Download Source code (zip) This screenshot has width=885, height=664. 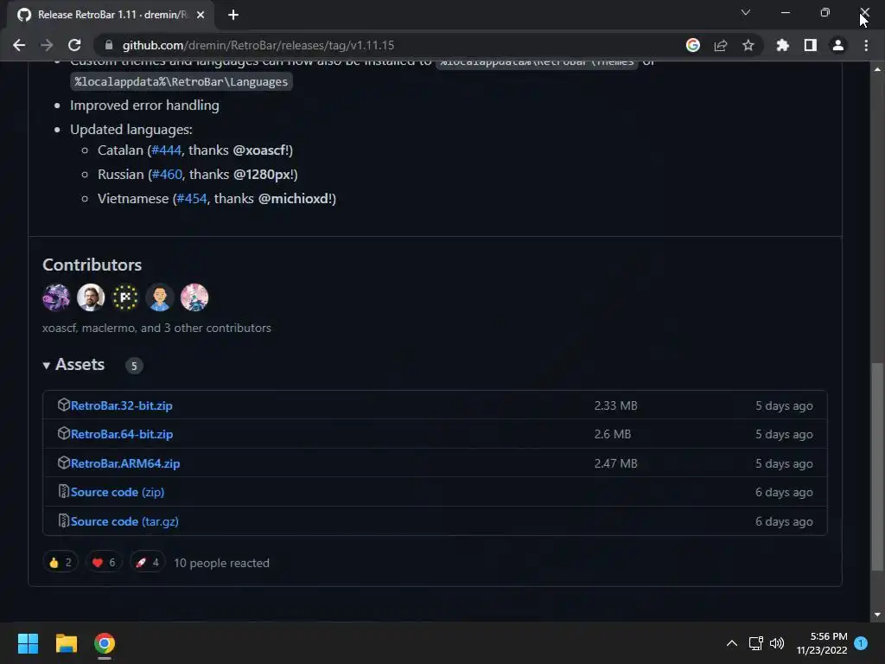point(118,492)
